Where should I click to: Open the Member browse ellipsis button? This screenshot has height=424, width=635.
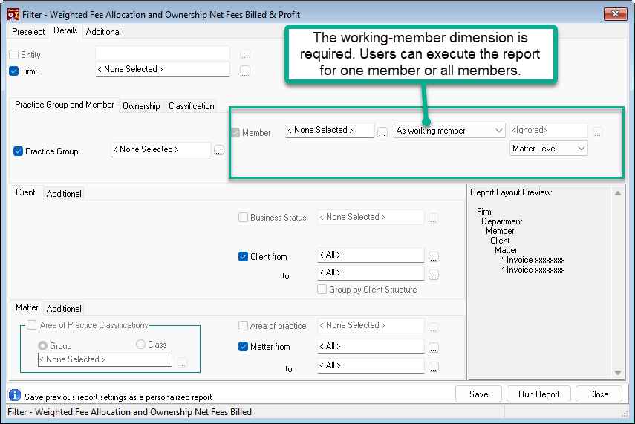[382, 132]
